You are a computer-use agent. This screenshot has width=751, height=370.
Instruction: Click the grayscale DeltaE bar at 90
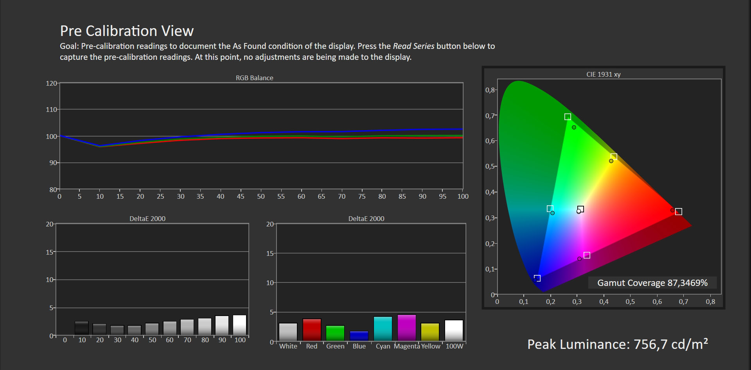coord(222,325)
